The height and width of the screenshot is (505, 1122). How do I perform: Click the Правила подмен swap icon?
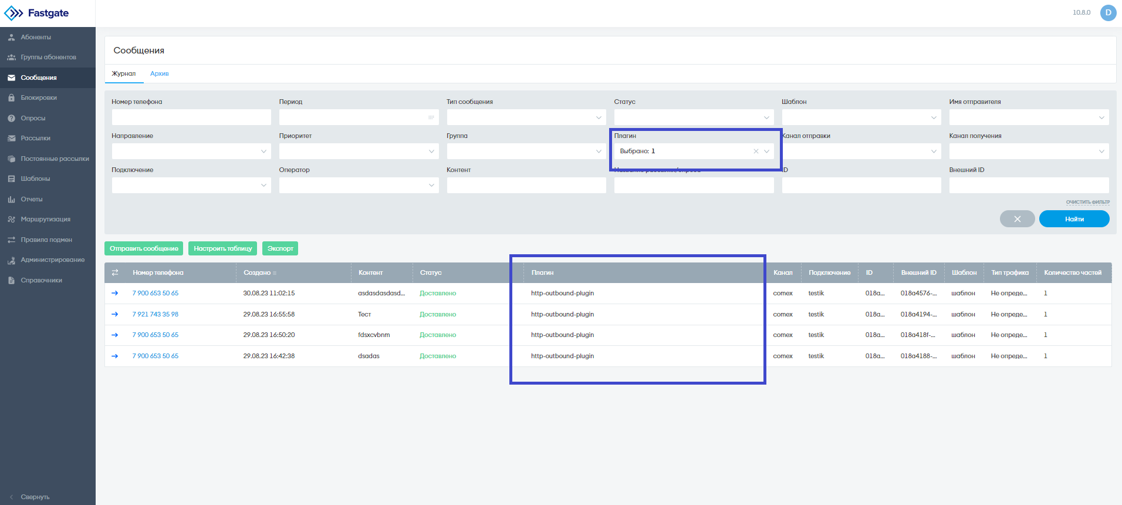click(x=11, y=240)
